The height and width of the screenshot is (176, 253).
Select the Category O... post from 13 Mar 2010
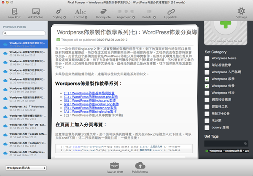coord(24,144)
